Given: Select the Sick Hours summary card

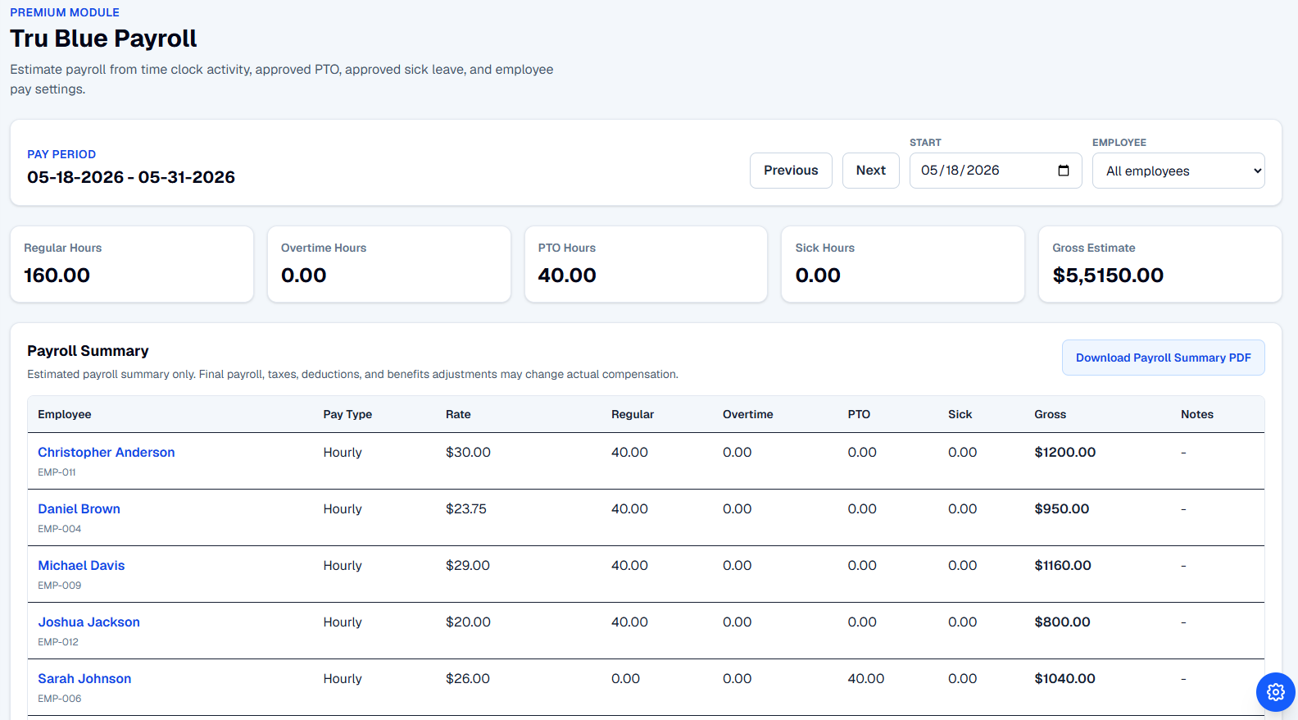Looking at the screenshot, I should click(x=903, y=264).
